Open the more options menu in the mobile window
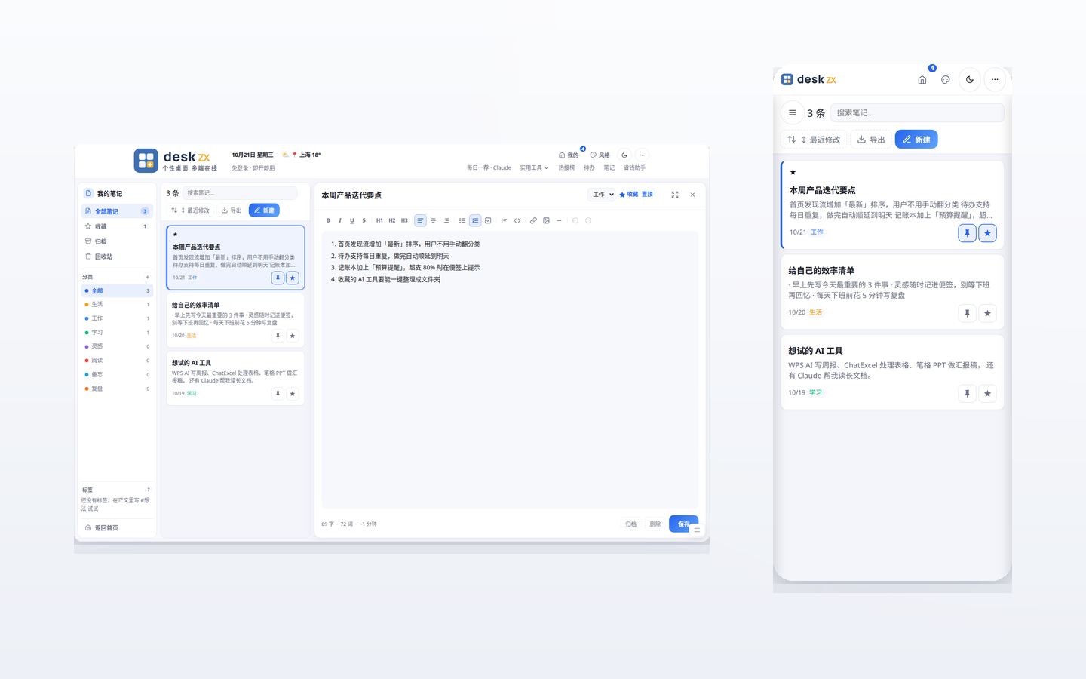Viewport: 1086px width, 679px height. [995, 79]
